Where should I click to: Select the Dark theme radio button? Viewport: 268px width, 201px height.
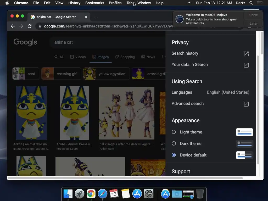pyautogui.click(x=174, y=143)
